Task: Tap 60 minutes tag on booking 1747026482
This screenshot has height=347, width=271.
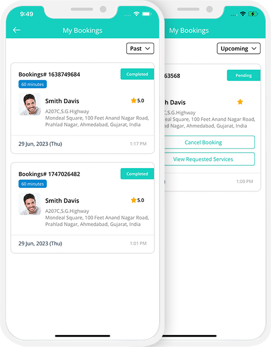Action: (32, 184)
